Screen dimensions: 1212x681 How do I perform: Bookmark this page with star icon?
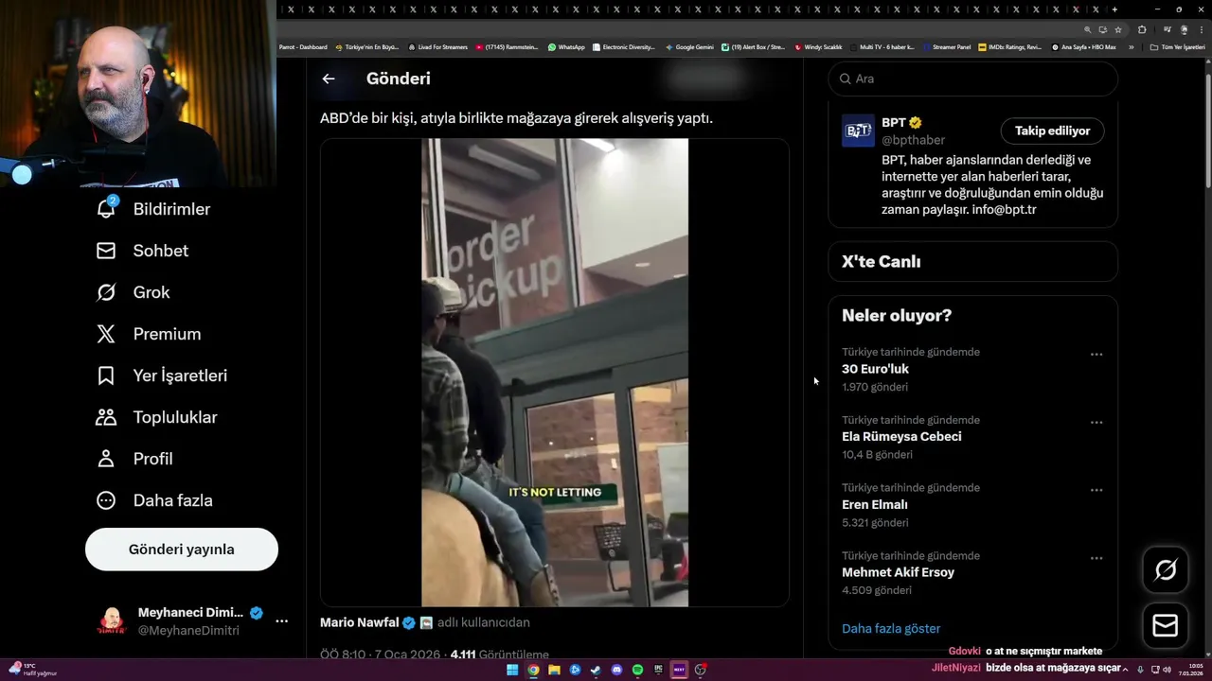coord(1117,29)
